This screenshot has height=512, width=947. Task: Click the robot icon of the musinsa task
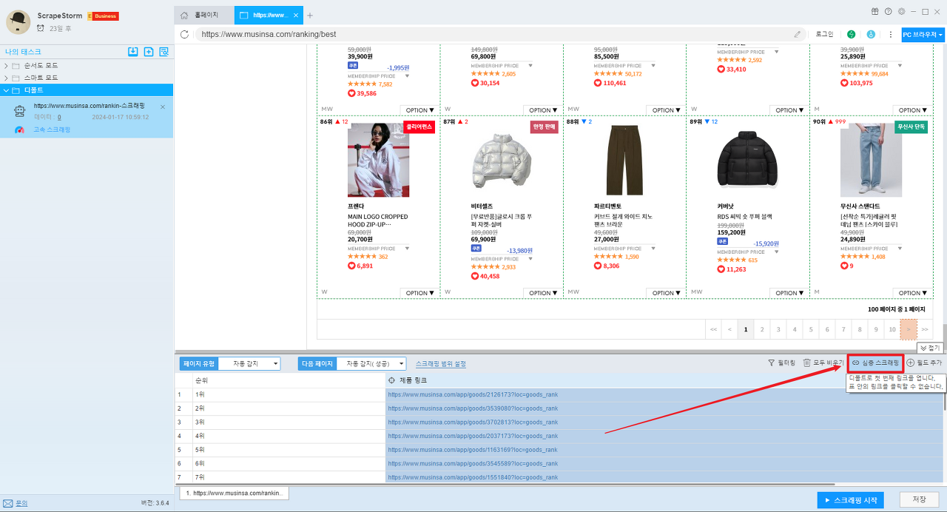point(20,111)
